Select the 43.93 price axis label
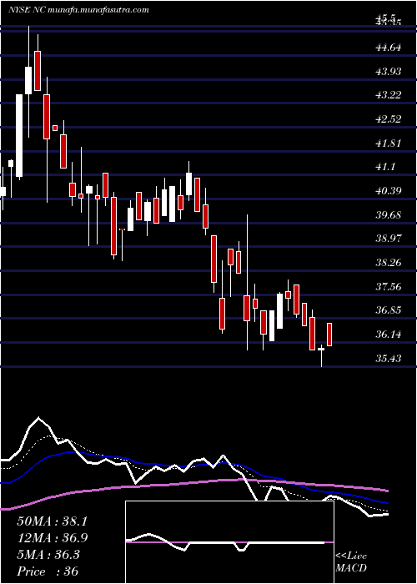This screenshot has width=417, height=584. [389, 71]
